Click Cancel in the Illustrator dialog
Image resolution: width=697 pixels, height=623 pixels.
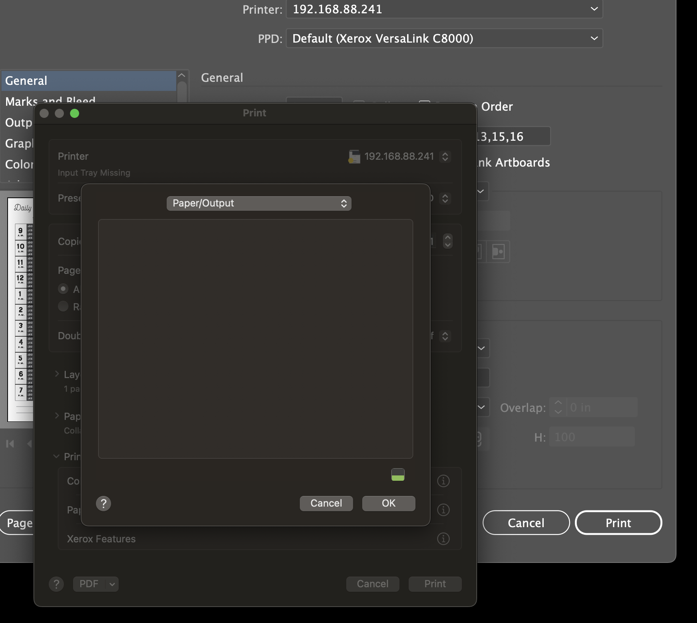tap(526, 523)
